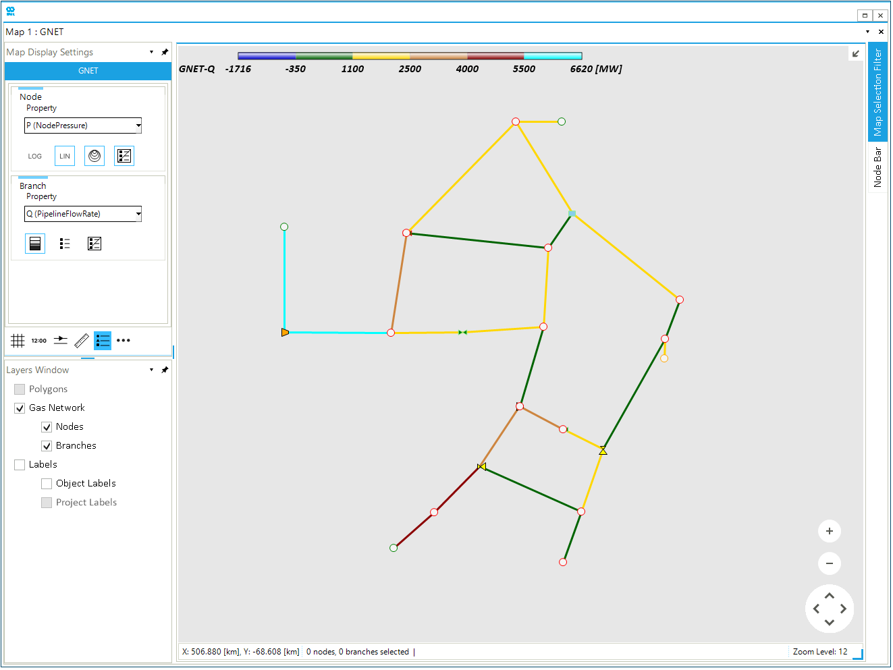Open the Node Property P (NodePressure) dropdown
This screenshot has height=670, width=893.
pyautogui.click(x=83, y=125)
